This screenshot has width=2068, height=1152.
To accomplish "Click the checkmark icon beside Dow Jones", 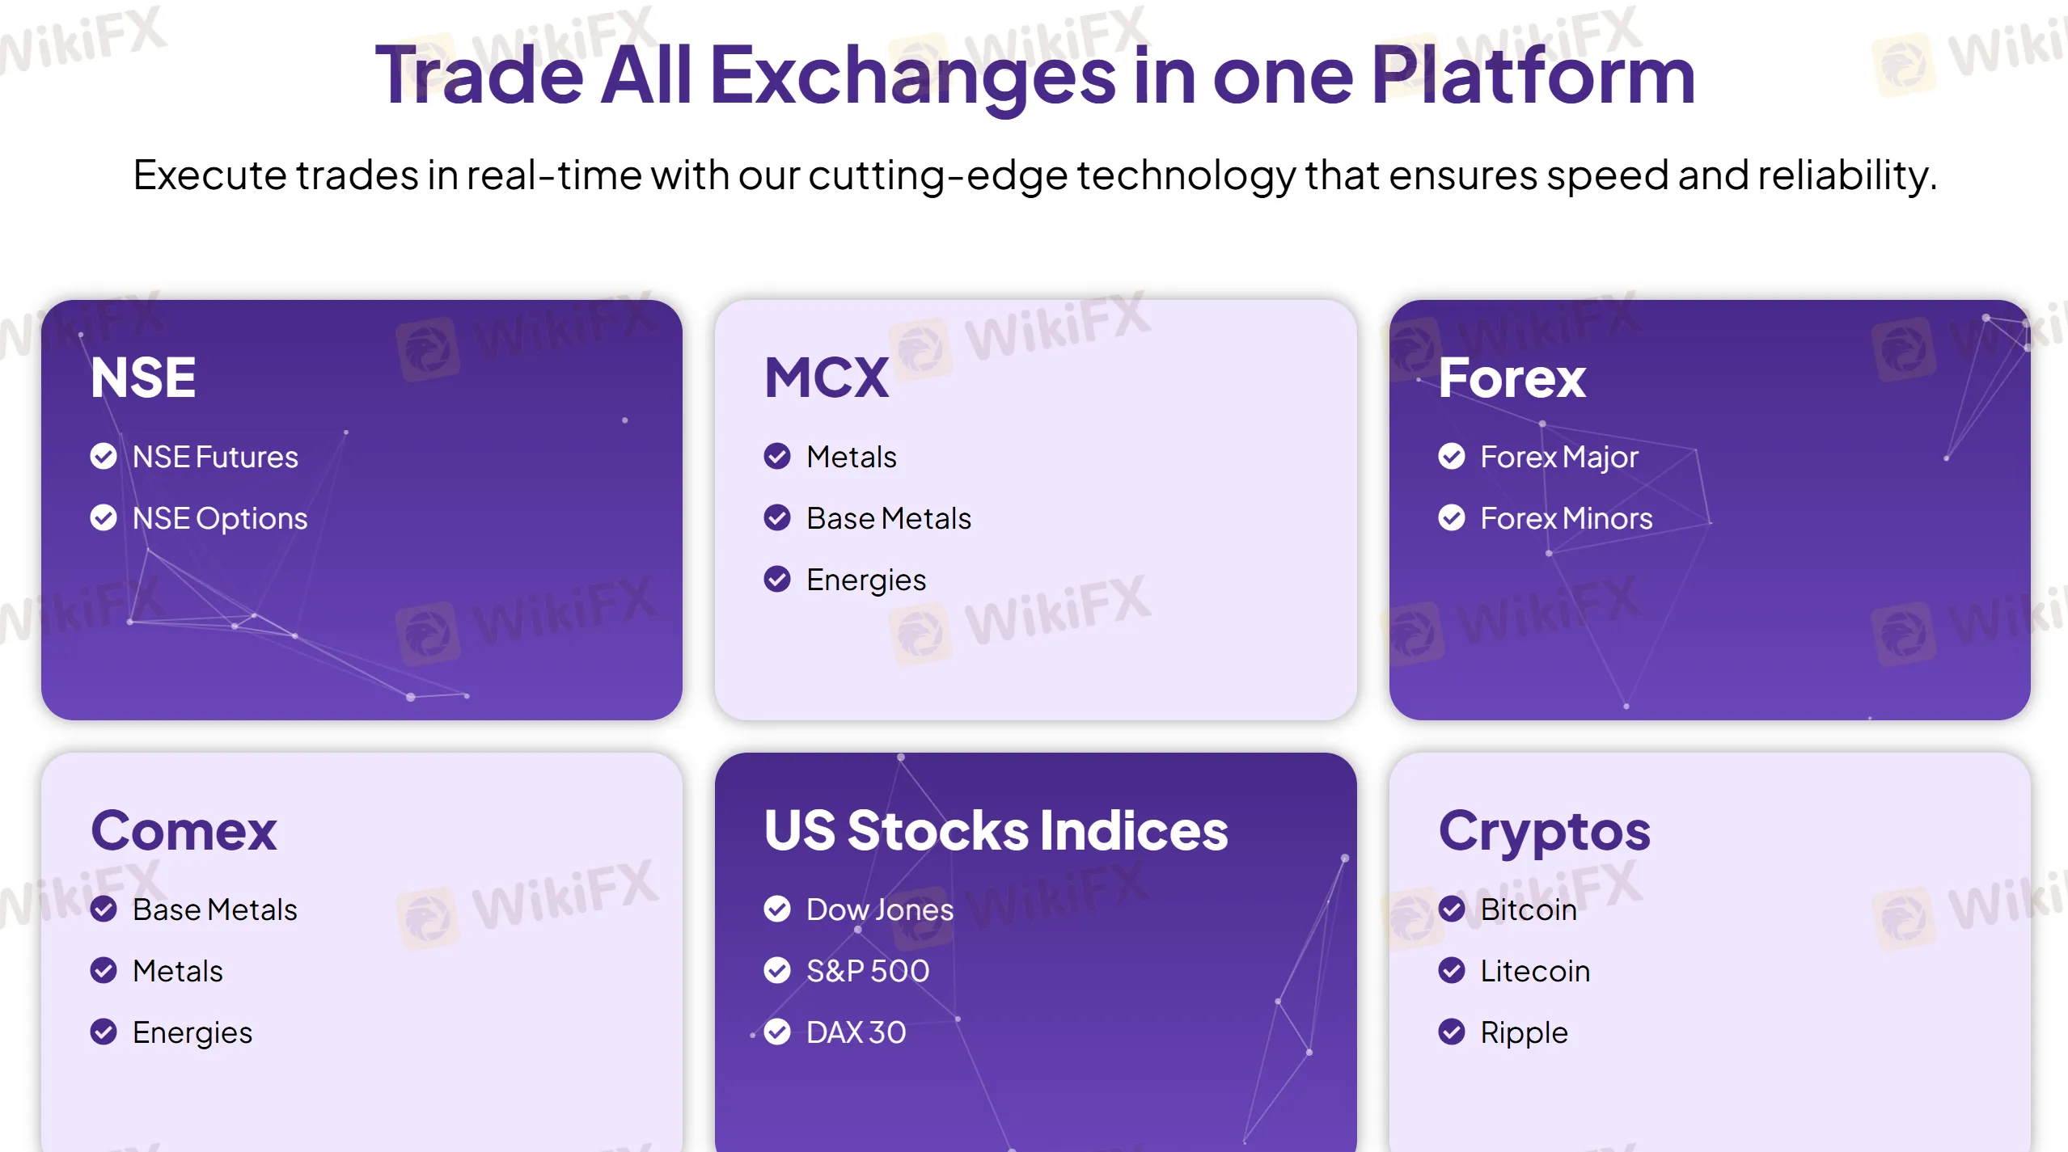I will click(x=777, y=909).
